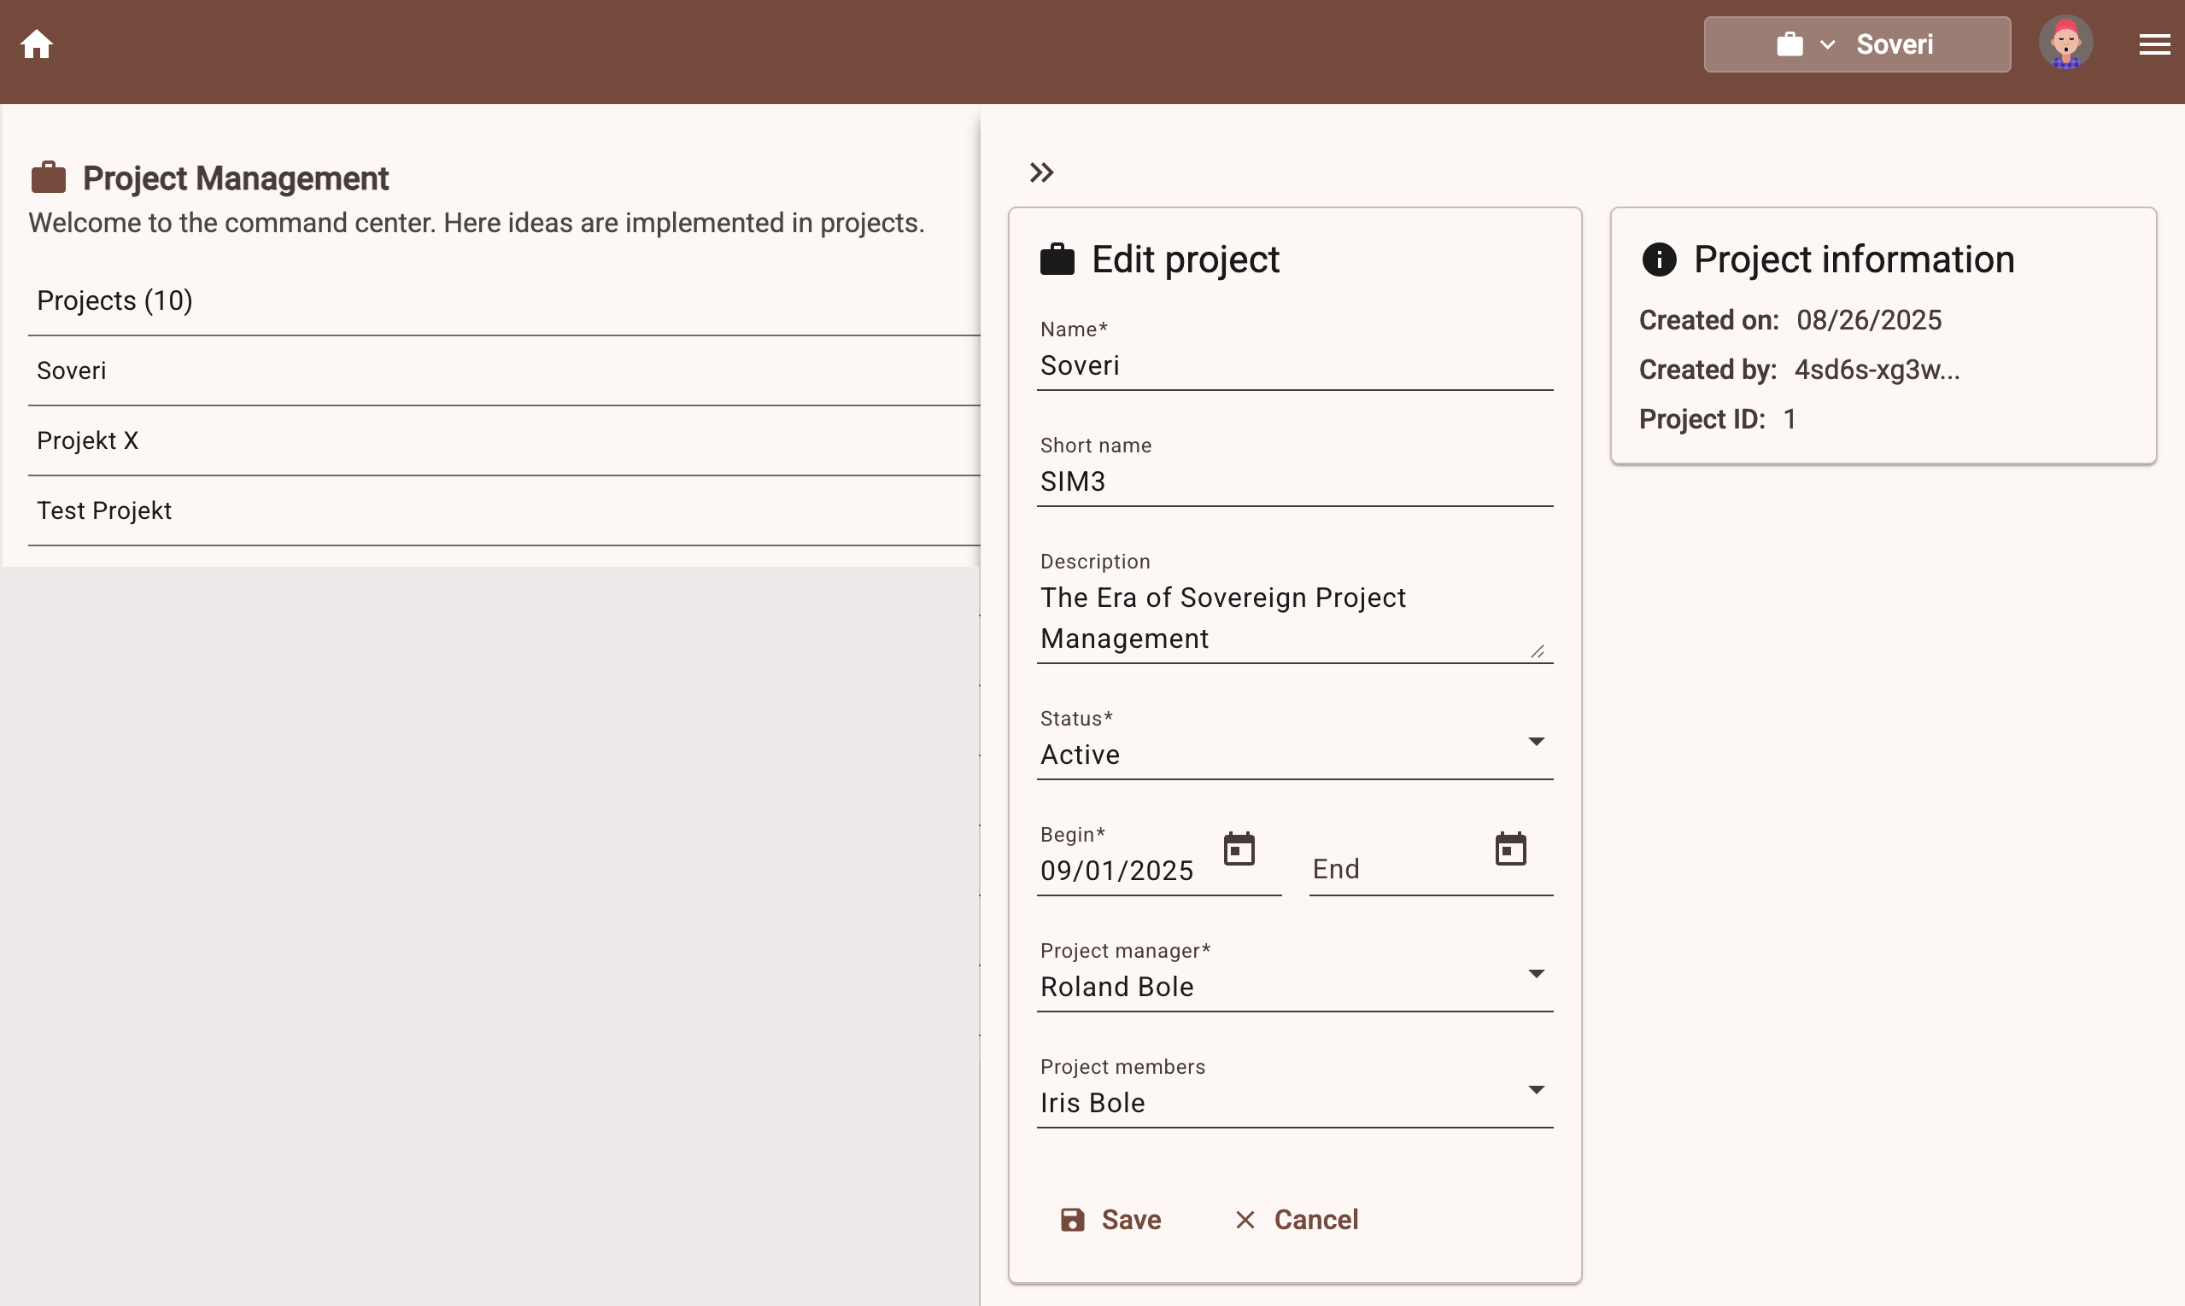This screenshot has height=1306, width=2185.
Task: Select Projekt X in the projects list
Action: click(x=87, y=441)
